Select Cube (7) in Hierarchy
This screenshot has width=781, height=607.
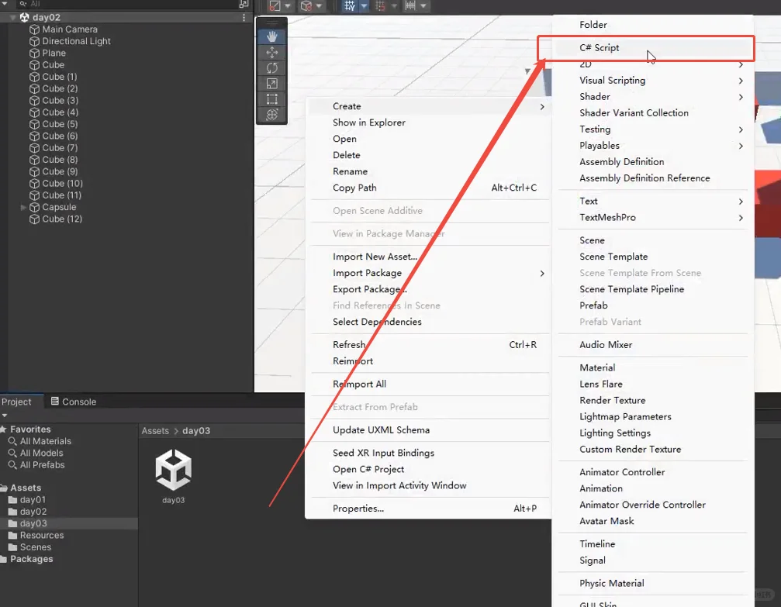tap(60, 148)
